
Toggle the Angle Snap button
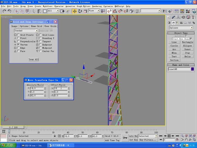[115, 11]
